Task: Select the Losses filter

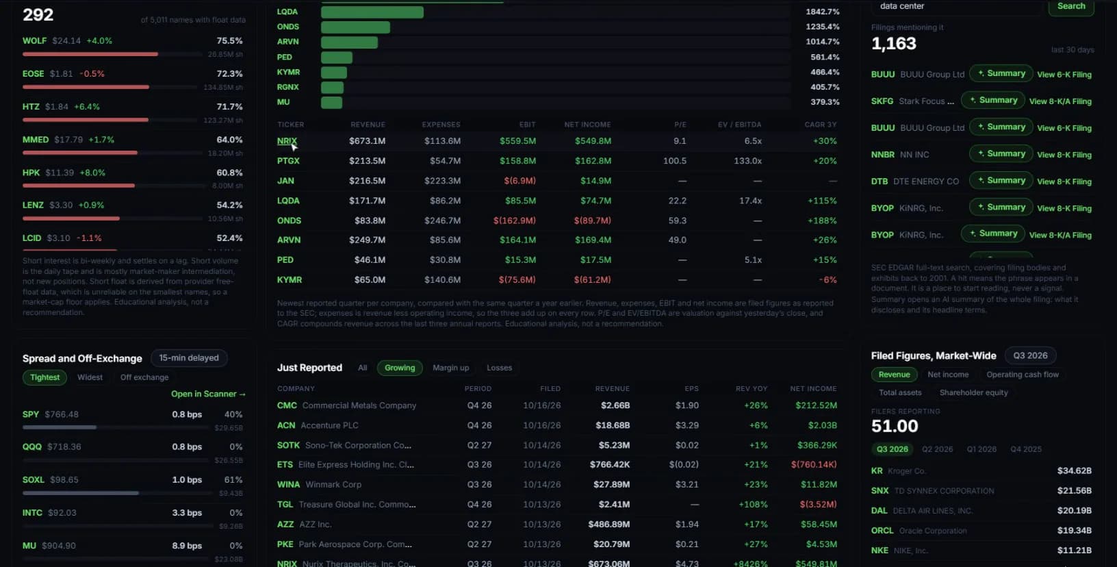Action: 499,368
